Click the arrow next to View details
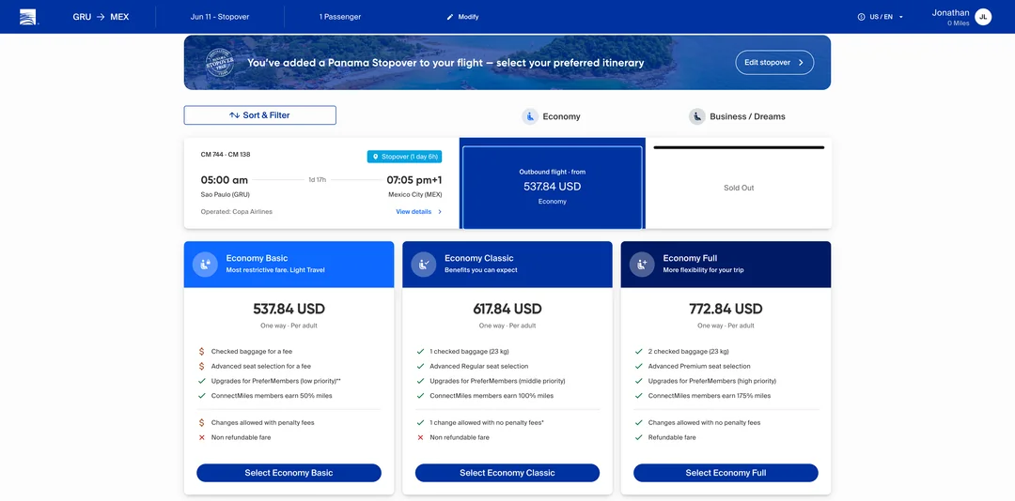 (x=440, y=211)
